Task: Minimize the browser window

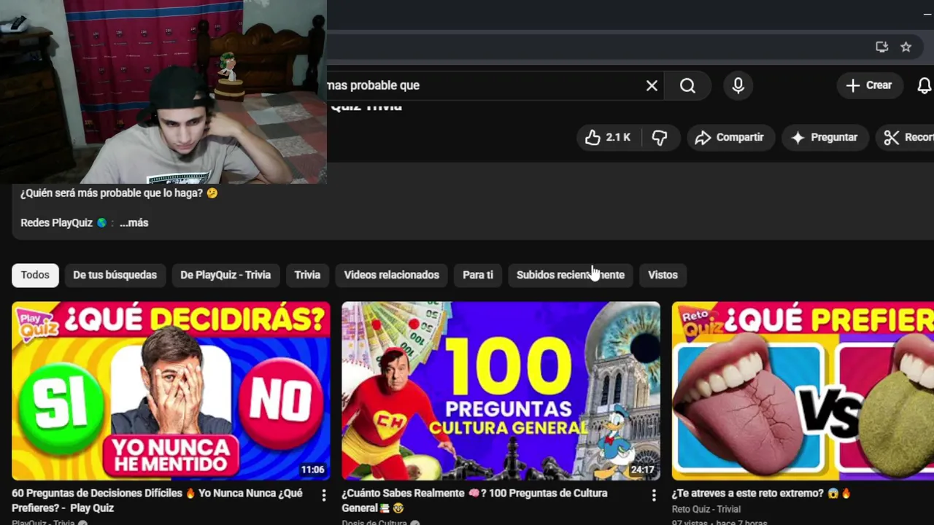Action: point(927,14)
